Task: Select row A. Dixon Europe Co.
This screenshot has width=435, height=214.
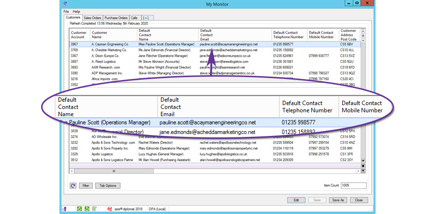Action: point(215,56)
